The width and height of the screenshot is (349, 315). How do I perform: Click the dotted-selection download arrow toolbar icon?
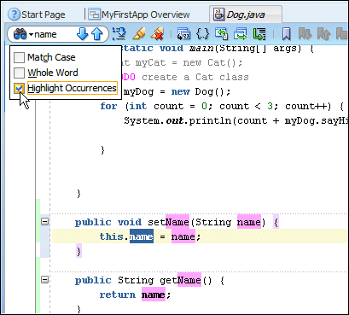click(x=119, y=34)
